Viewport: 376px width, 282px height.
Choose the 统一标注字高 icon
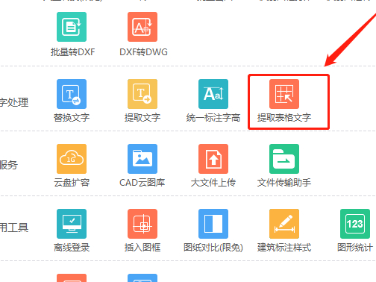click(213, 94)
